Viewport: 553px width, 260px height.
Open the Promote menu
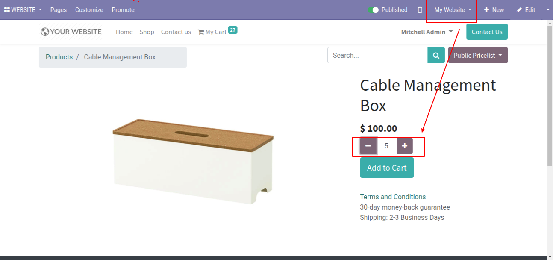click(123, 10)
